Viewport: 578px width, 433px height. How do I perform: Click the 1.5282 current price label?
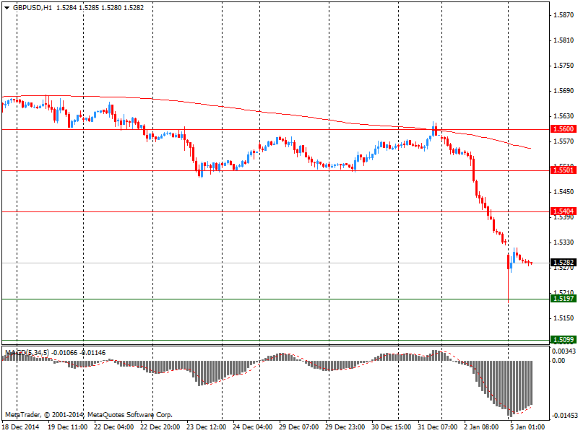click(x=564, y=263)
